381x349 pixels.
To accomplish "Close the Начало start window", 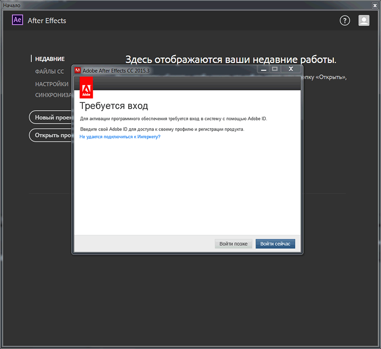I will click(375, 5).
